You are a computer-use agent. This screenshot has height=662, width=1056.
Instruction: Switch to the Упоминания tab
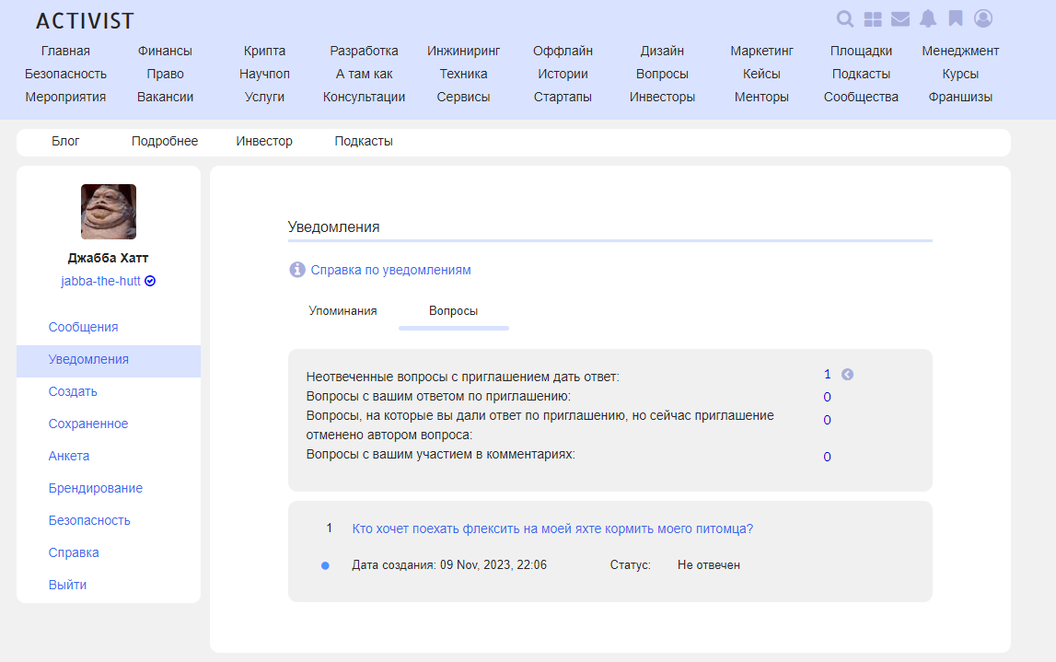point(342,311)
